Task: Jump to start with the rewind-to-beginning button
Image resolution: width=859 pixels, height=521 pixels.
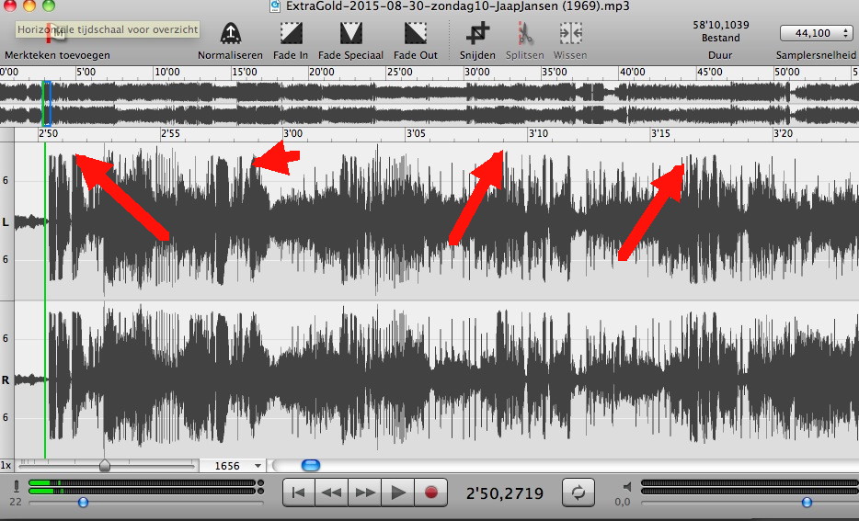Action: pyautogui.click(x=298, y=492)
